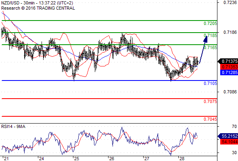Image resolution: width=238 pixels, height=161 pixels.
Task: Click the 0.7185 resistance level label
Action: [210, 35]
